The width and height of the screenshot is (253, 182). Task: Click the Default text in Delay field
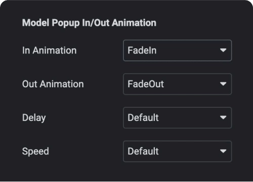143,117
